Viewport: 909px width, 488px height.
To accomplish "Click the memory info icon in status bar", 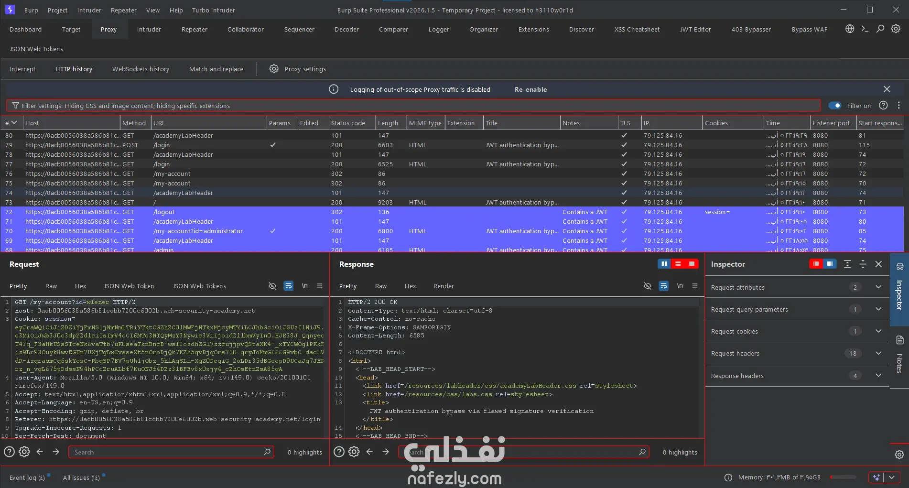I will click(x=728, y=477).
